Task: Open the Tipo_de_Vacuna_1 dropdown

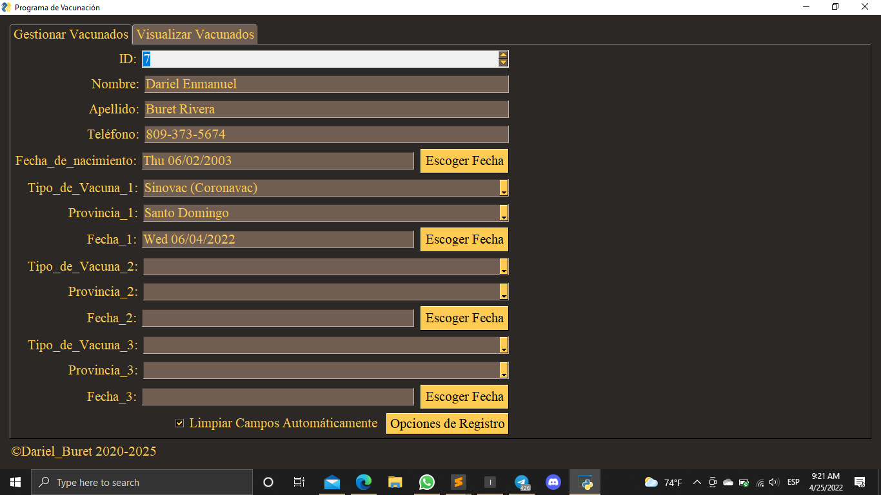Action: point(504,188)
